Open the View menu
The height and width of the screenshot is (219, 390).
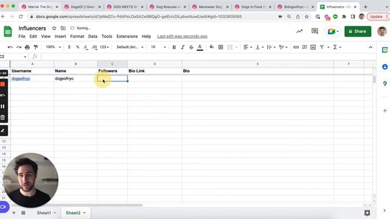pos(46,36)
